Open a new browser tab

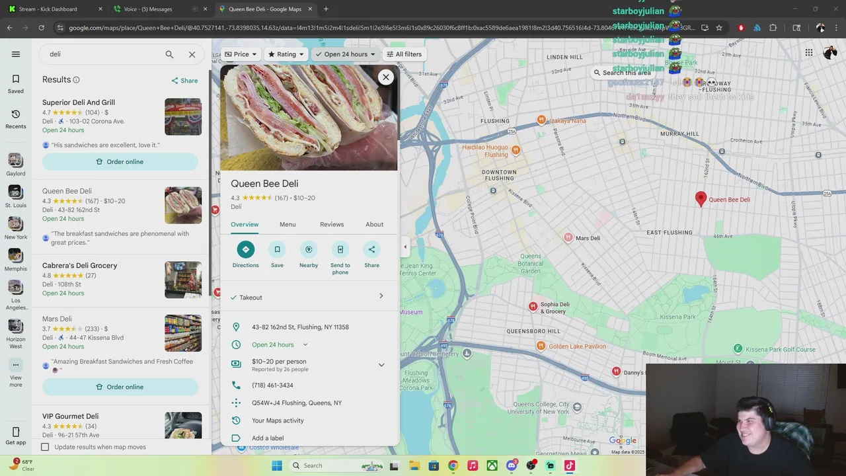coord(326,9)
